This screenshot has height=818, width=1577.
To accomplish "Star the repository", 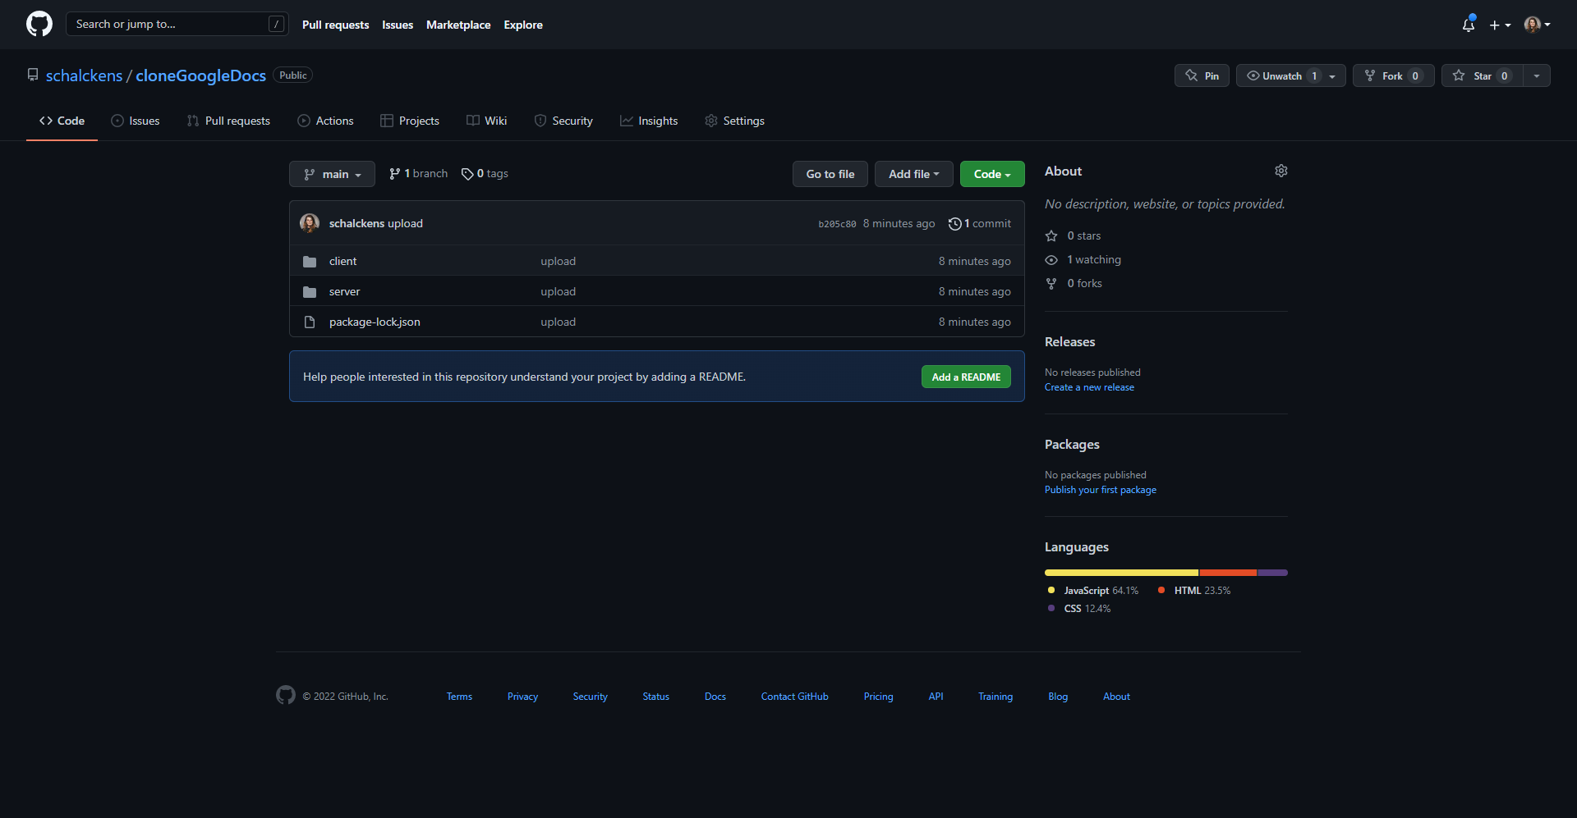I will [x=1482, y=75].
